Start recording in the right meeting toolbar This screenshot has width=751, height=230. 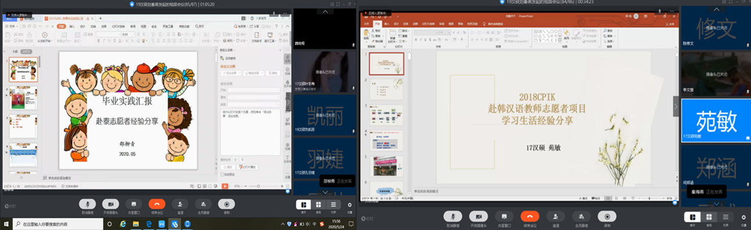608,216
